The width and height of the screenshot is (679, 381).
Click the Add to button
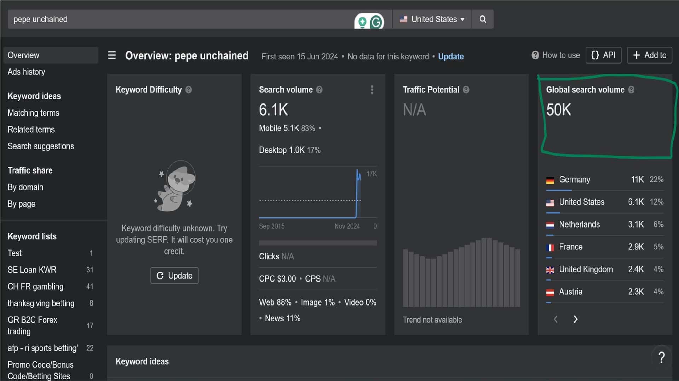(649, 55)
